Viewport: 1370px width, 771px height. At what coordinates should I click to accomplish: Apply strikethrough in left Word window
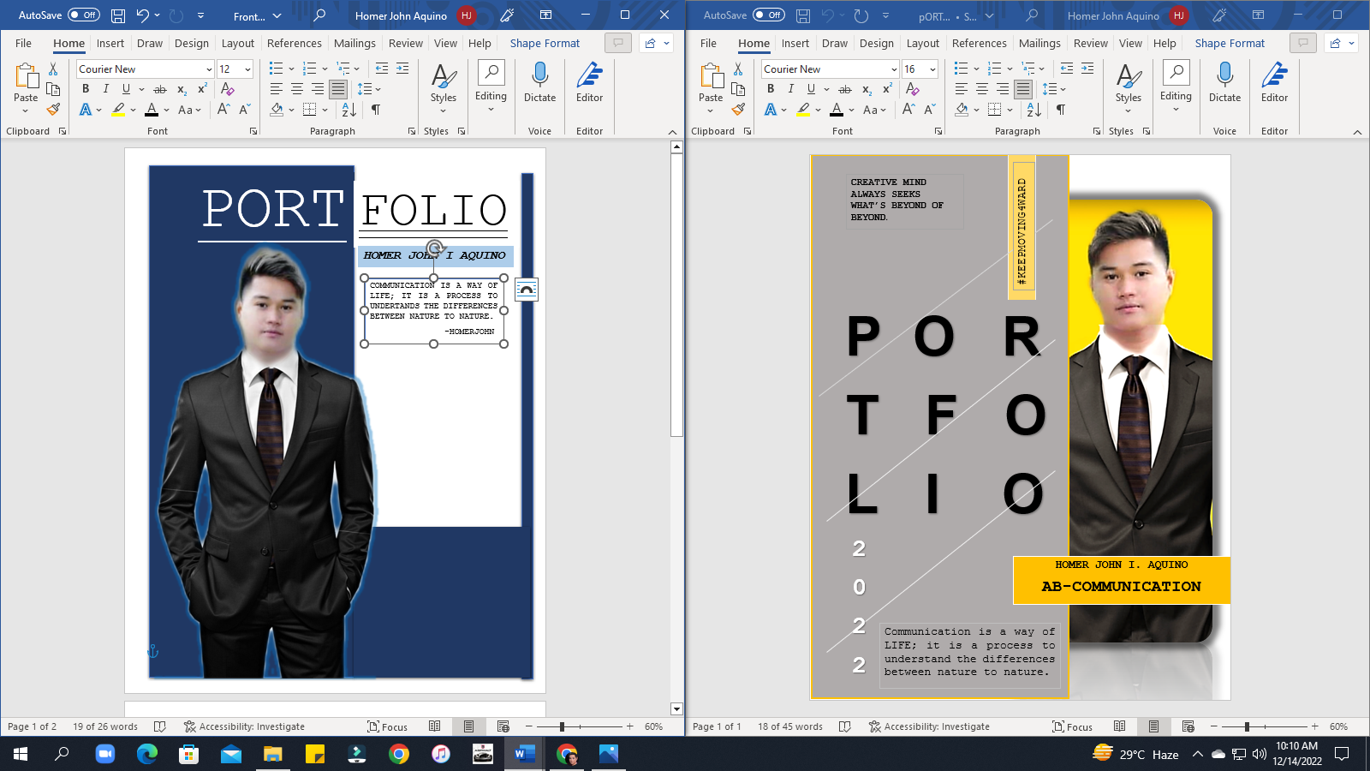(x=160, y=89)
